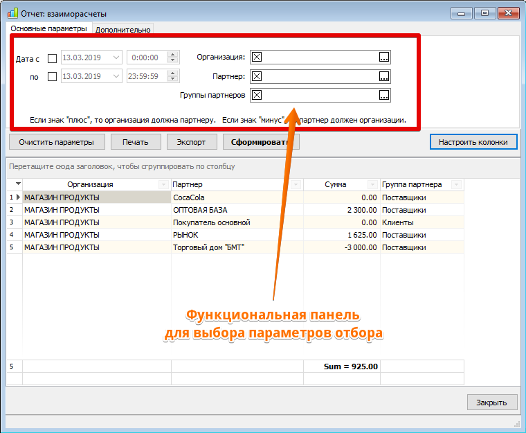Minimize the report window
Viewport: 526px width, 433px height.
(x=461, y=13)
